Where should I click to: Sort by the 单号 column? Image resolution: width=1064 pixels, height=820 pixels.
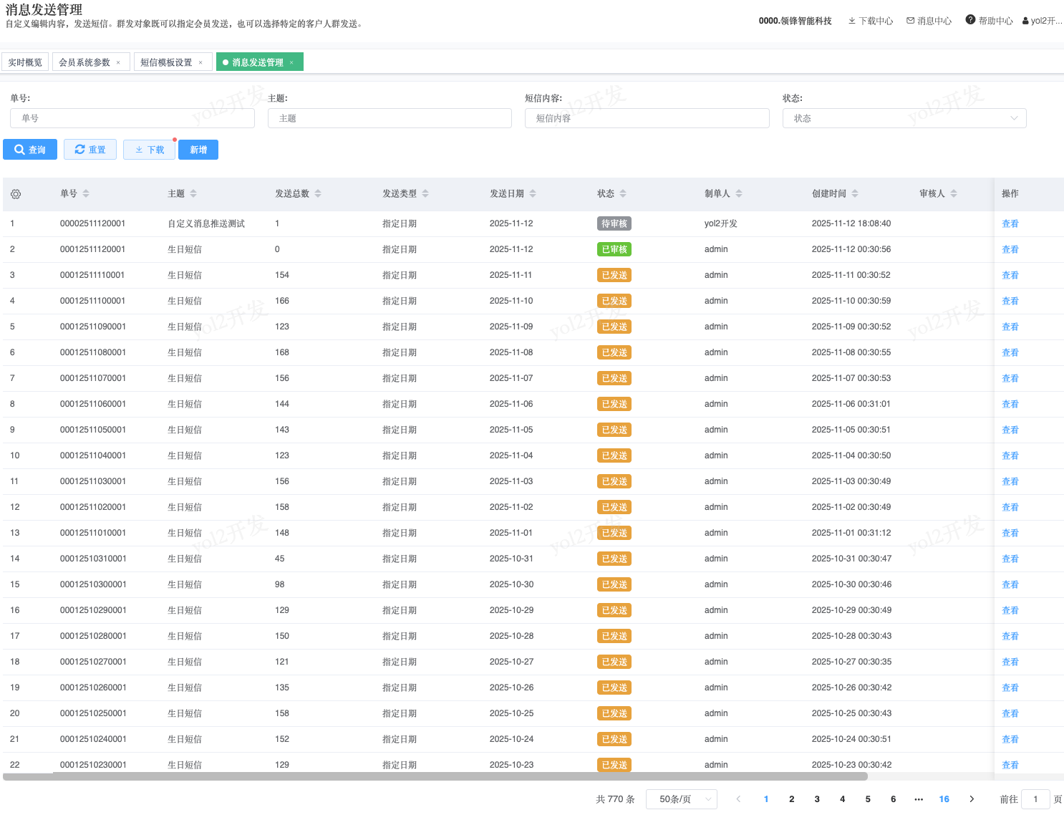coord(86,193)
